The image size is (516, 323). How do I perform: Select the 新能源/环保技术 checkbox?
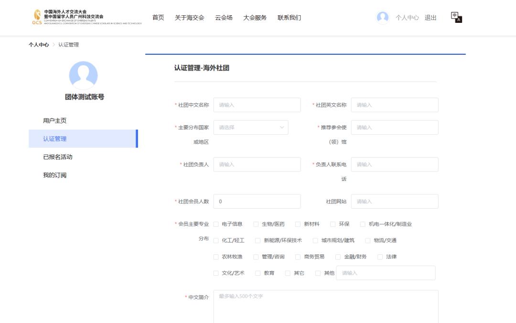pos(258,241)
